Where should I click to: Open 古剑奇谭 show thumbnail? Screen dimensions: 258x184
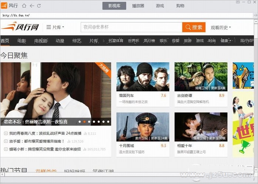[x=201, y=77]
